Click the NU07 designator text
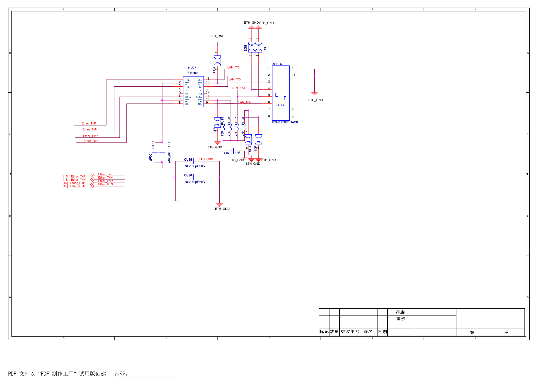This screenshot has width=540, height=381. (x=192, y=68)
